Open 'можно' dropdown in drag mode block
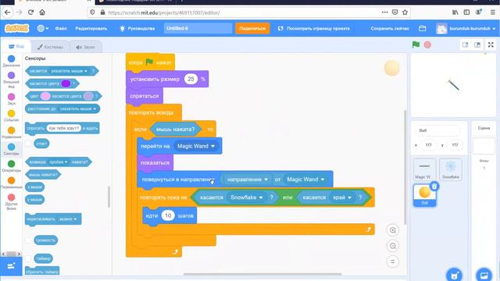 (68, 219)
